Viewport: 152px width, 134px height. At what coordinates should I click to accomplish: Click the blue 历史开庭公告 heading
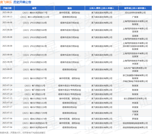click(x=22, y=2)
